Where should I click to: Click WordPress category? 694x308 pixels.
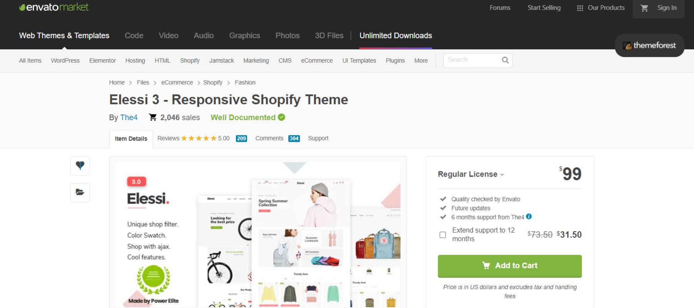click(x=65, y=60)
